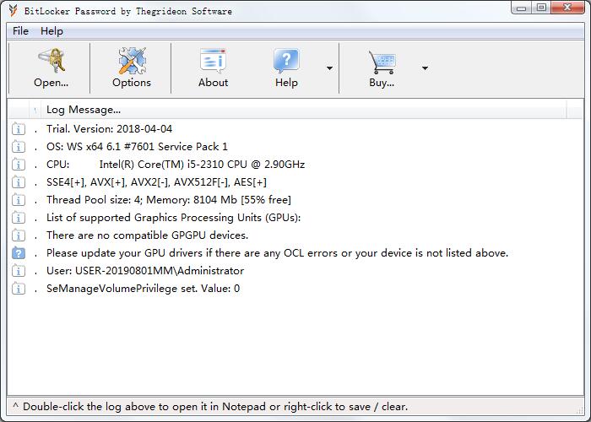Click the question icon beside GPU drivers message
The image size is (591, 422).
[19, 253]
